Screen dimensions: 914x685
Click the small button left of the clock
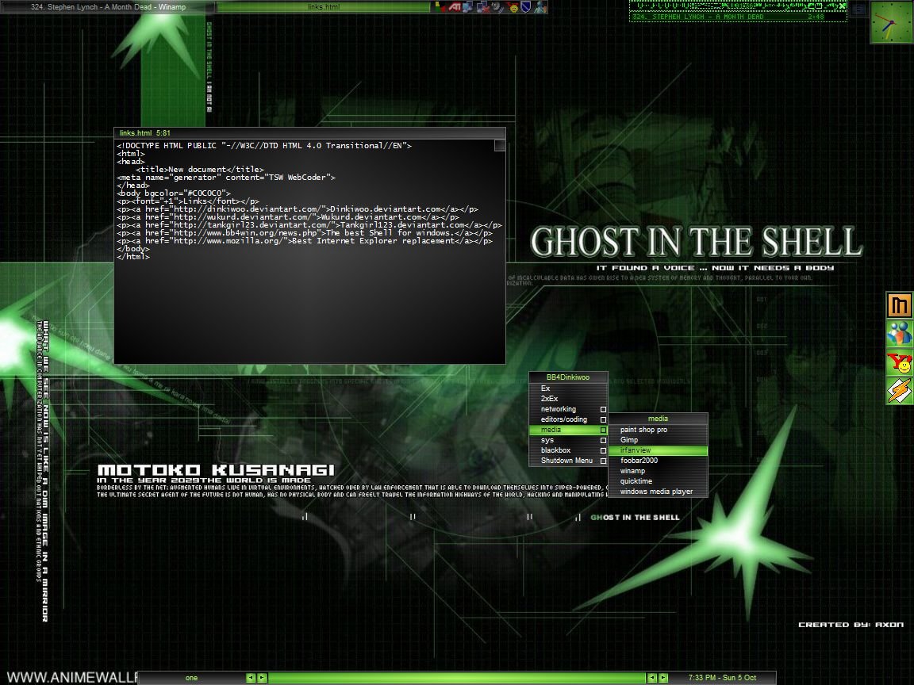point(858,9)
